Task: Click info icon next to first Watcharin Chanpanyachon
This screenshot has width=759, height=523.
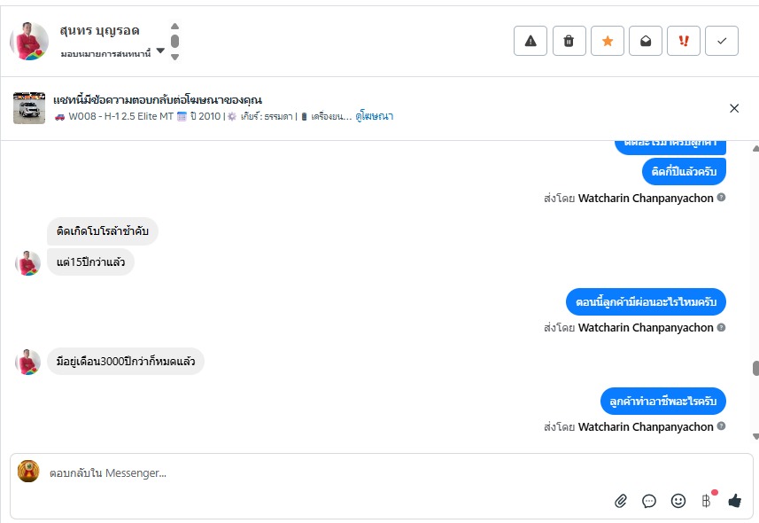Action: (721, 198)
